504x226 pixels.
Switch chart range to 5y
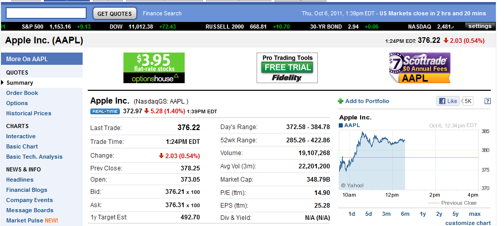click(456, 214)
